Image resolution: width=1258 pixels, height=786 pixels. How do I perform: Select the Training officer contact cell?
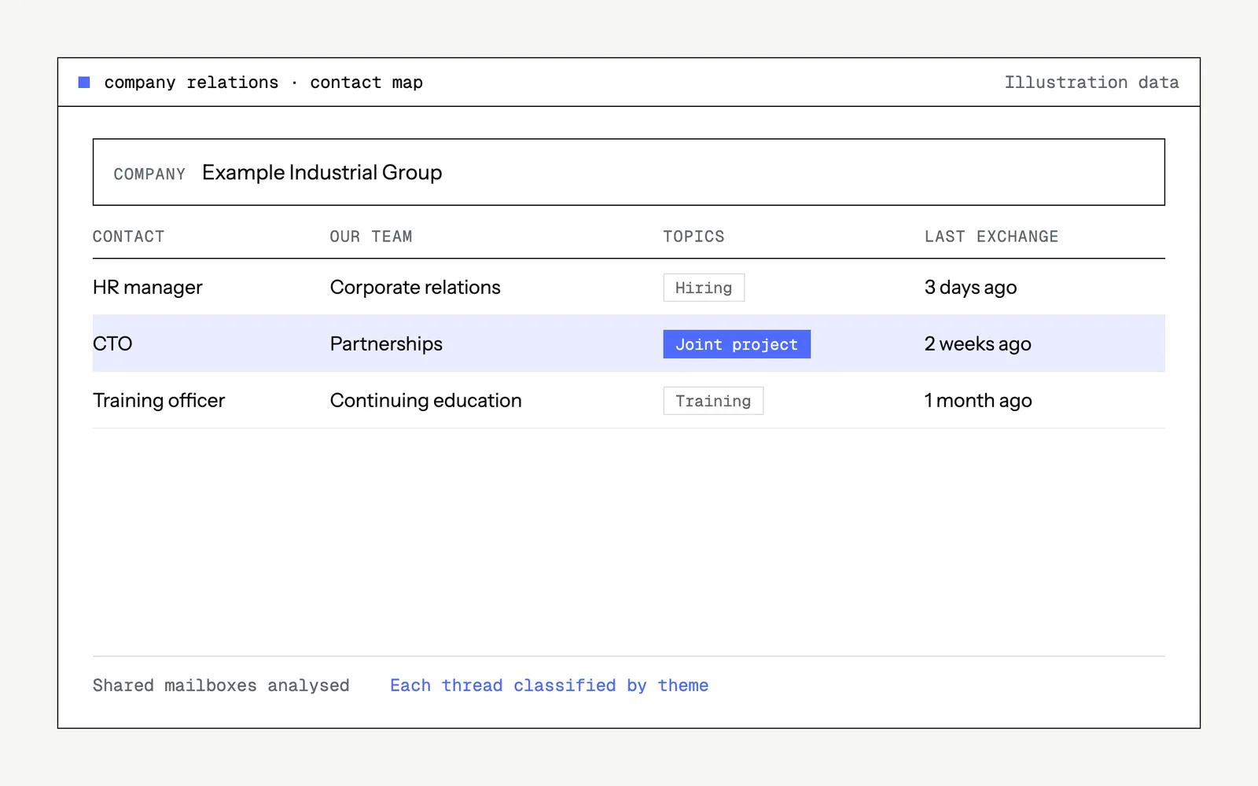click(159, 400)
